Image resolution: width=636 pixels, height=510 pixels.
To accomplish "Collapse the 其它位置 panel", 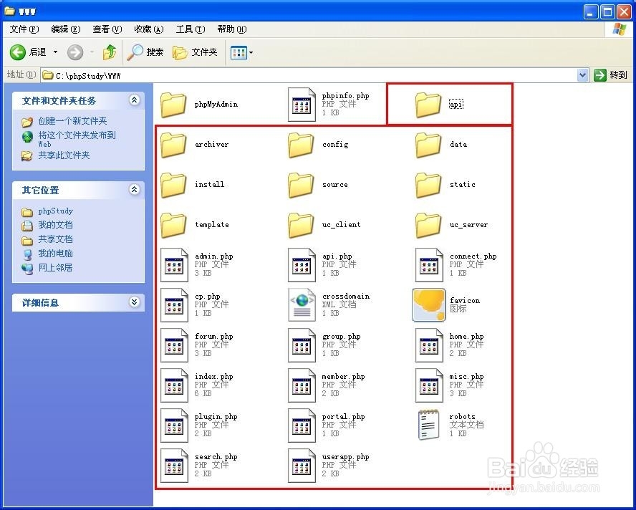I will coord(134,190).
